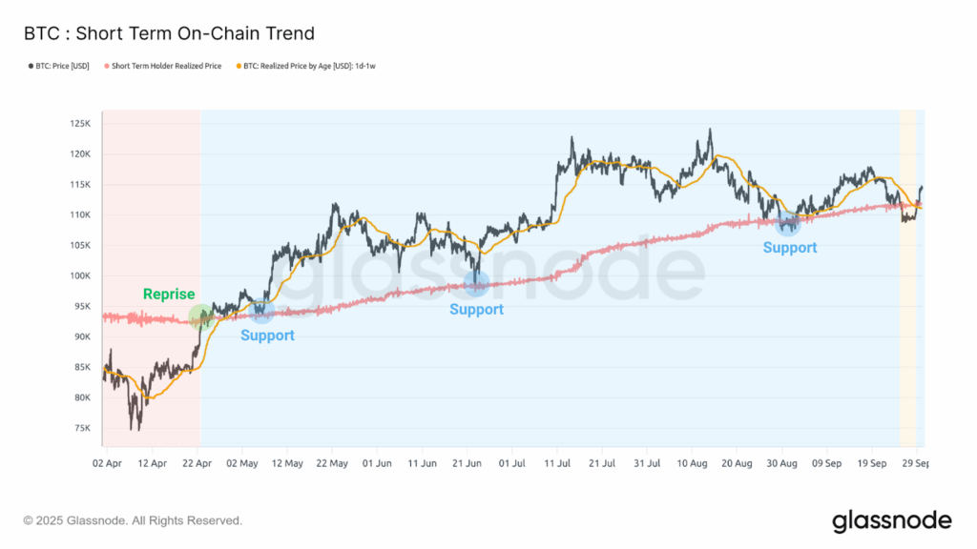Click the pink Short Term Holder legend dot
Viewport: 977px width, 549px height.
click(106, 66)
